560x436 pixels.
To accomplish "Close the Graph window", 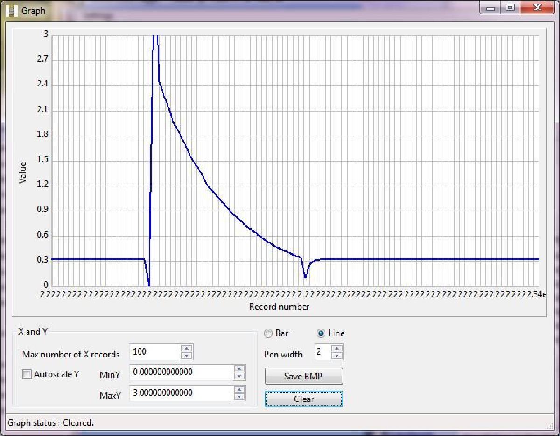I will point(537,8).
